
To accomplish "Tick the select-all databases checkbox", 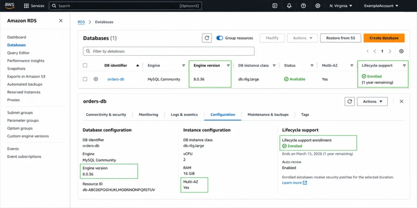I will click(85, 65).
